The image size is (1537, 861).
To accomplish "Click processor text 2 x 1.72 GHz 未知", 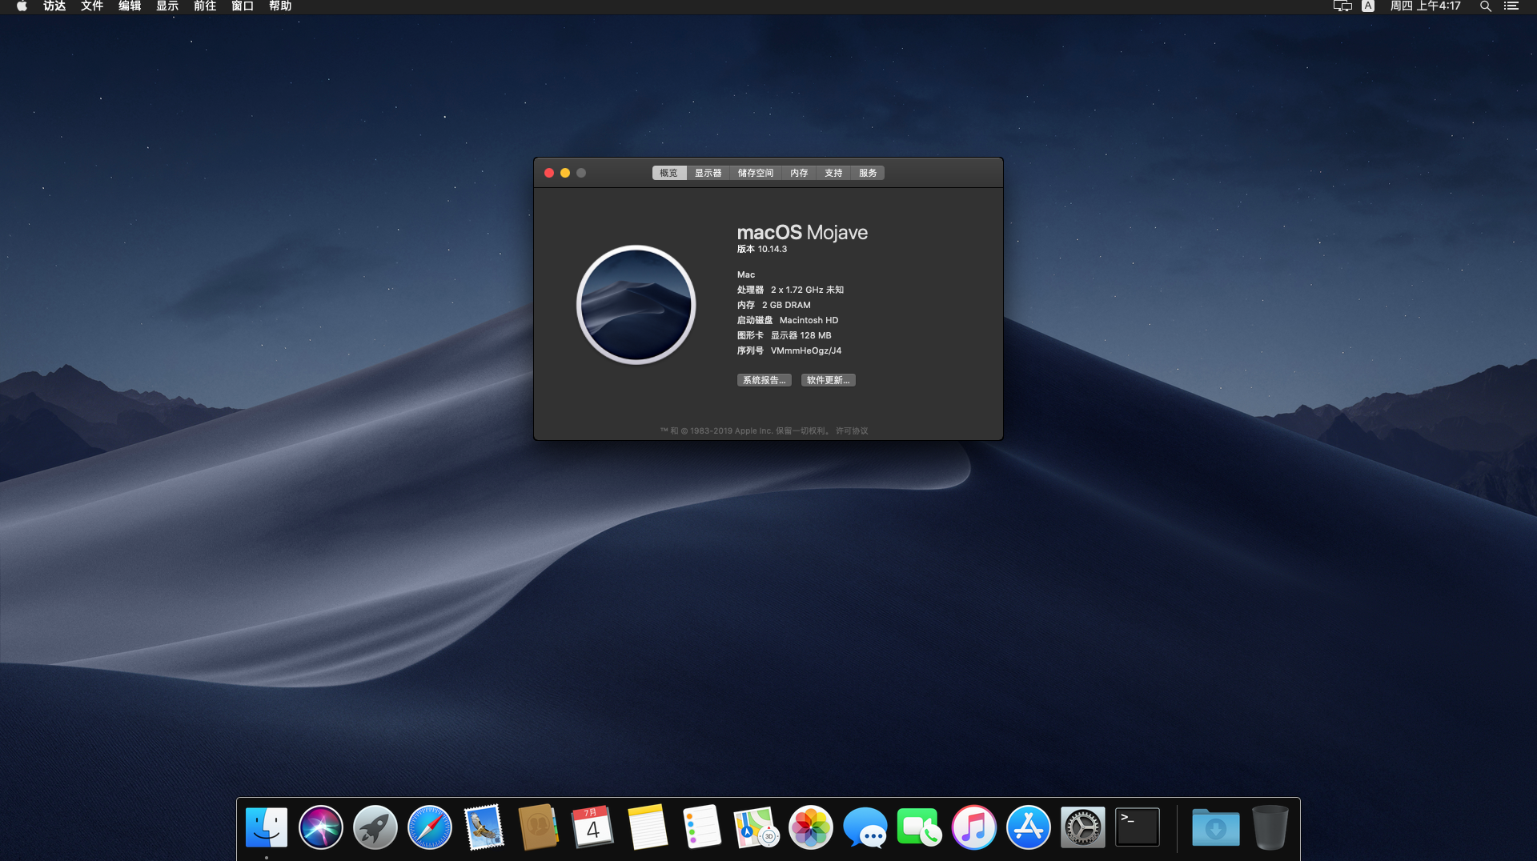I will [x=807, y=290].
